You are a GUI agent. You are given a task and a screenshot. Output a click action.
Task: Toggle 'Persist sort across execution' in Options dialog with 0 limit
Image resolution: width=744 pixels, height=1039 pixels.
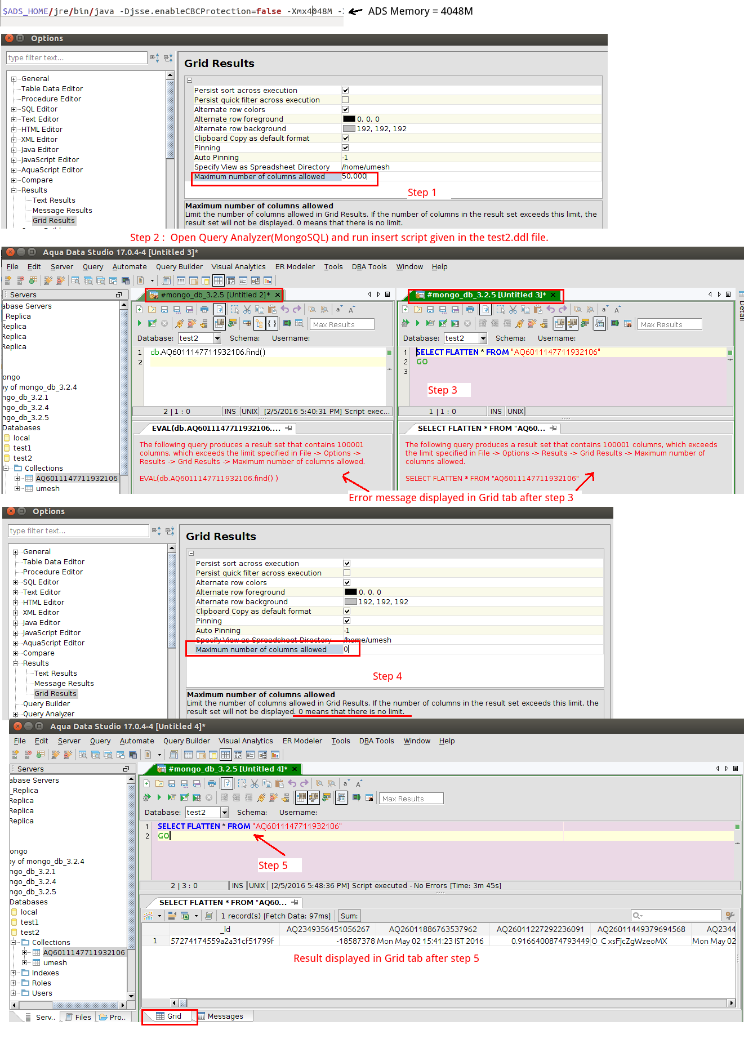(347, 563)
